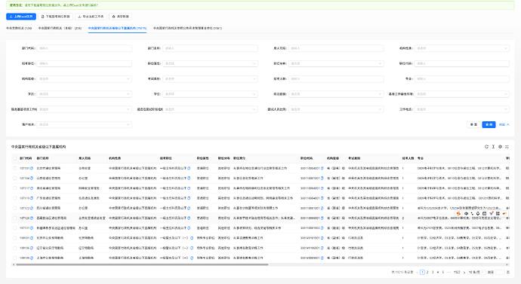The image size is (521, 284).
Task: Copy 职位代码 value in 湖北省通信管理局 row
Action: click(322, 188)
